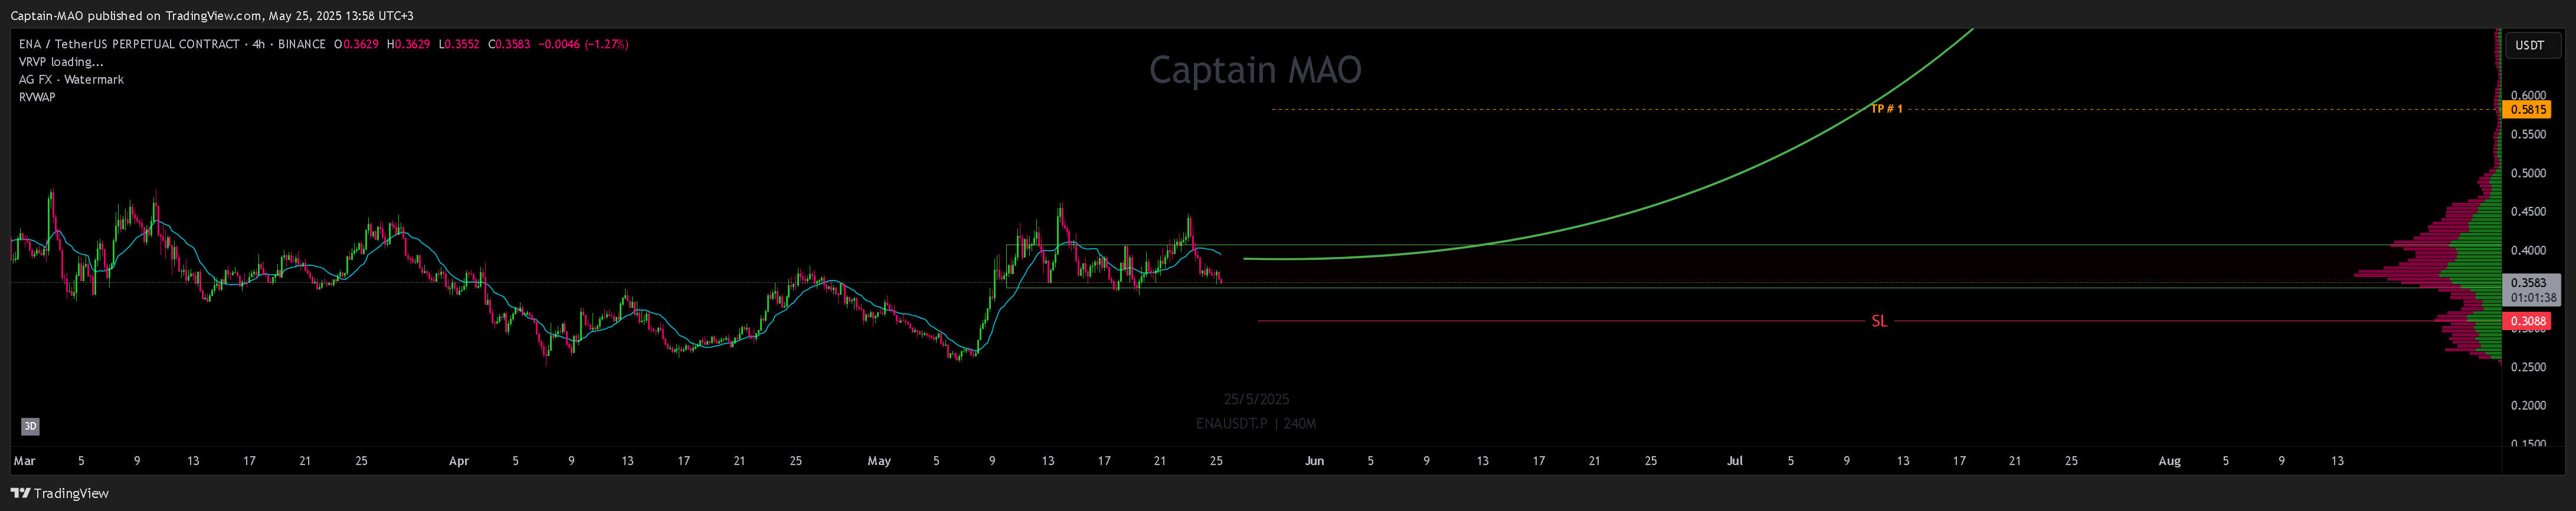2576x511 pixels.
Task: Click the high value H0.3629
Action: (x=408, y=44)
